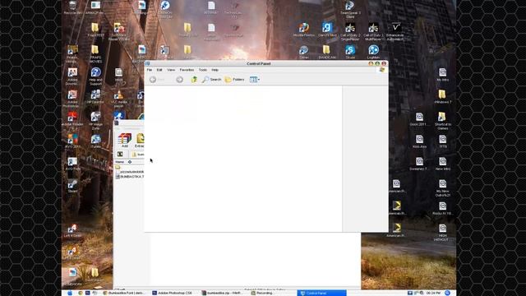Click the Forward arrow in Control Panel toolbar
526x296 pixels.
tap(179, 80)
